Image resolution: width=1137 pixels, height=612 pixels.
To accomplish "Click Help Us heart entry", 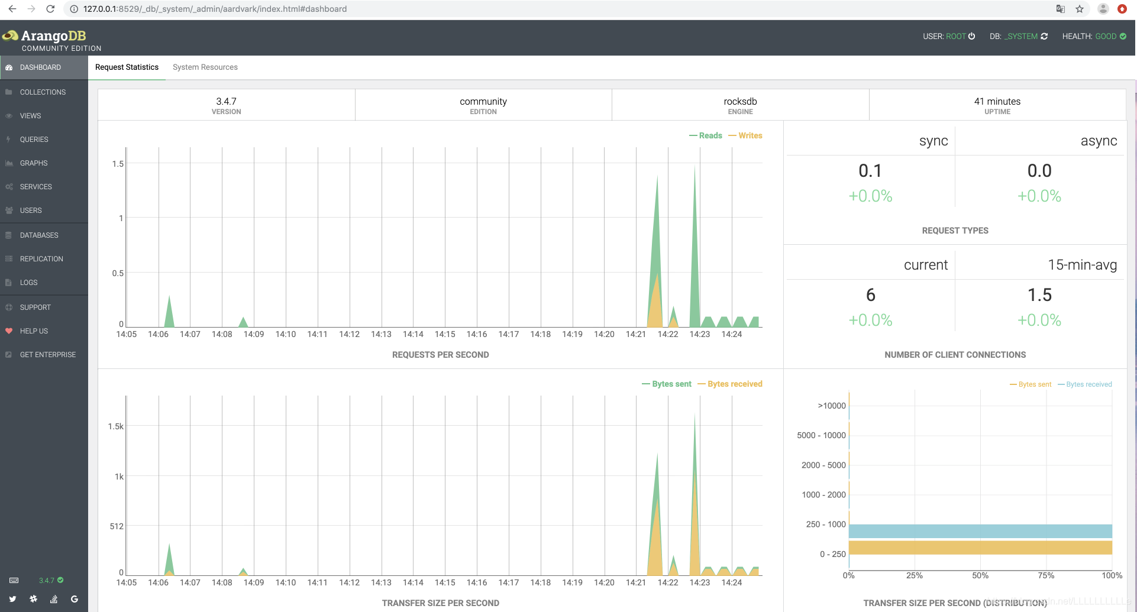I will pyautogui.click(x=44, y=331).
